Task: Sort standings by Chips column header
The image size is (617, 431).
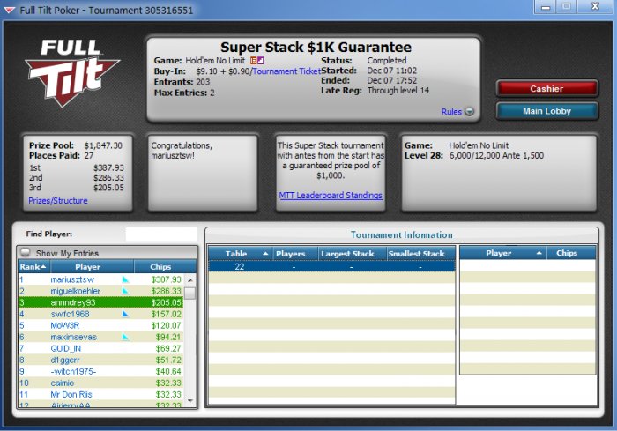Action: pos(160,267)
